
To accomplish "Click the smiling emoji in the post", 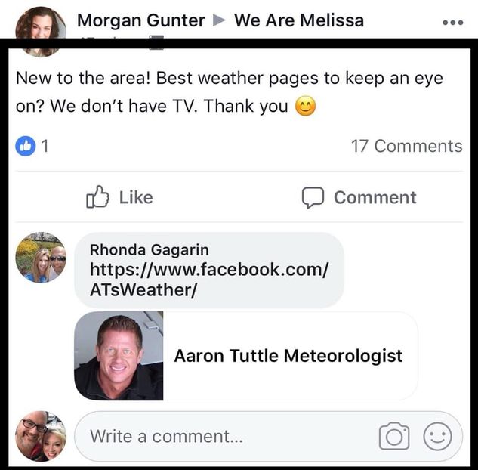I will 305,106.
